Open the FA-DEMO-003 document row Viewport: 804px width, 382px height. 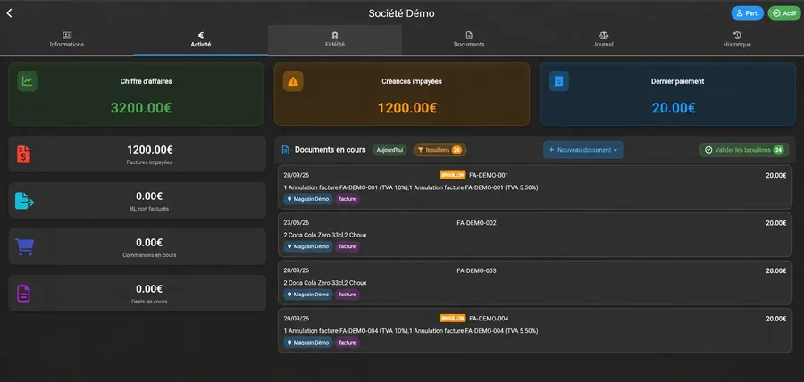click(x=535, y=283)
